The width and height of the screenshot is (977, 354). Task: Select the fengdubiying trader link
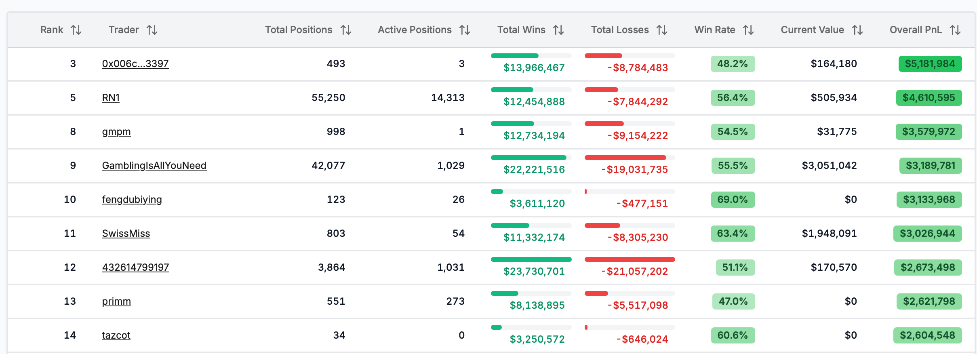[132, 200]
